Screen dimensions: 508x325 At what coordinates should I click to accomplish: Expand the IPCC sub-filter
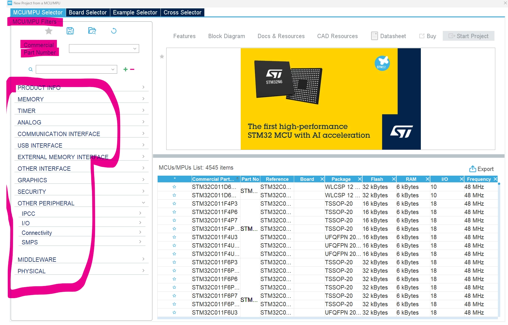point(82,213)
